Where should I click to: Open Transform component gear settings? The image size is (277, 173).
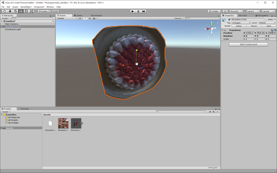point(275,30)
